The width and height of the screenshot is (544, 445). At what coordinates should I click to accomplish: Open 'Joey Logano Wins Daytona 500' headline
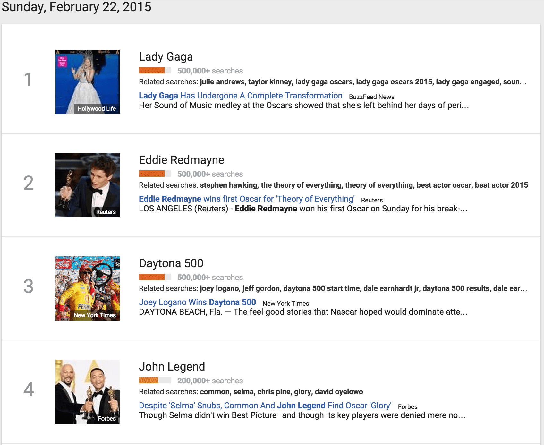(197, 302)
